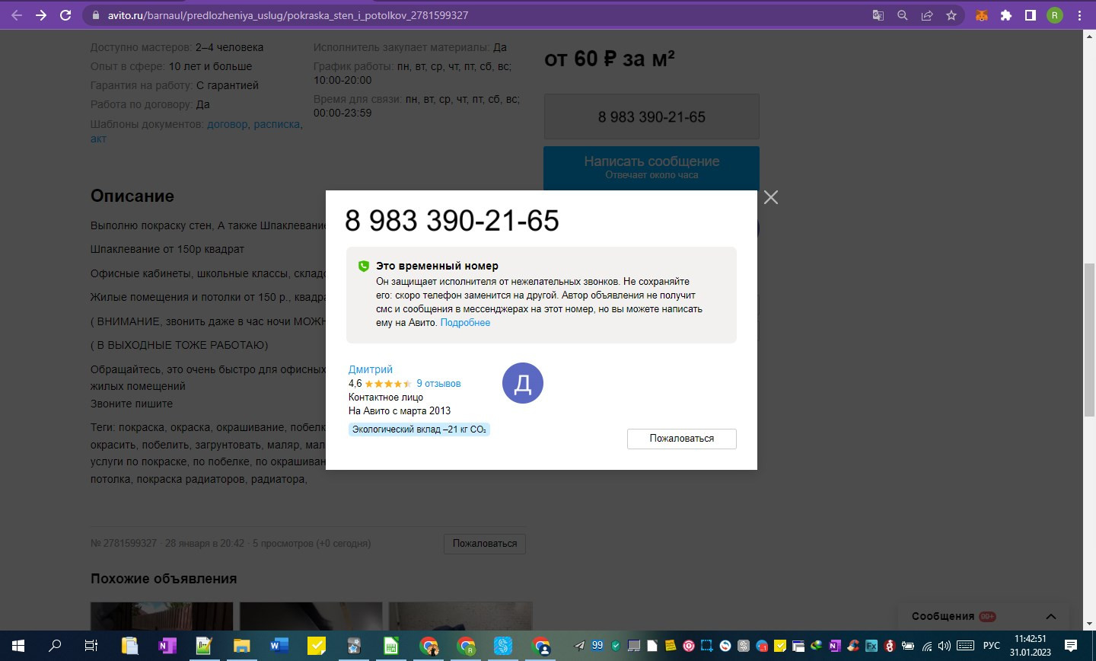Open Microsoft Word from the taskbar

pyautogui.click(x=279, y=646)
